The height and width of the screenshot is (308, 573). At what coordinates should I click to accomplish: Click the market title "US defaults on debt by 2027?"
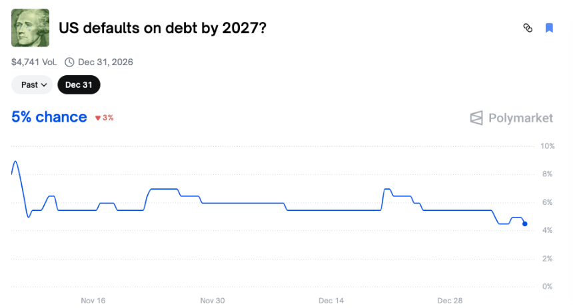(x=163, y=28)
